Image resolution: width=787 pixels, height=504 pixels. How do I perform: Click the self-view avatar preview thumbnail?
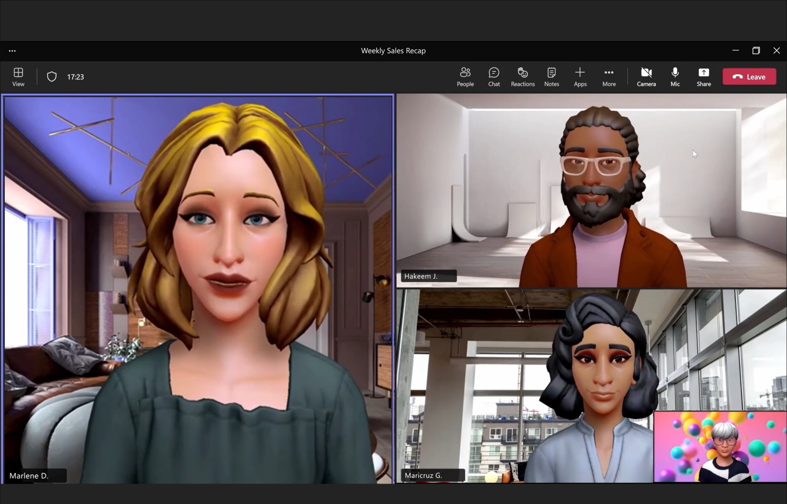pyautogui.click(x=720, y=446)
